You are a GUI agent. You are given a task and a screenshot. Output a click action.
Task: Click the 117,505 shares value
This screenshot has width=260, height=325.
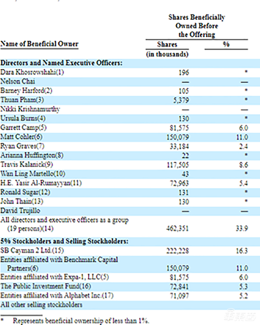[x=178, y=165]
